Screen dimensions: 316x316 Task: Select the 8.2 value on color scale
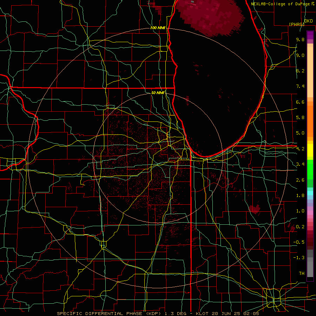click(x=300, y=71)
